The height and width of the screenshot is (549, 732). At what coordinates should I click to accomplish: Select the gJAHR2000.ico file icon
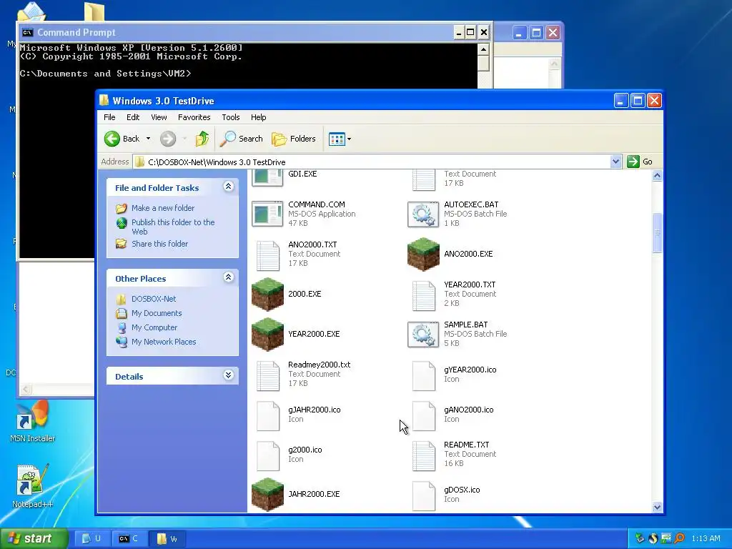(x=267, y=415)
